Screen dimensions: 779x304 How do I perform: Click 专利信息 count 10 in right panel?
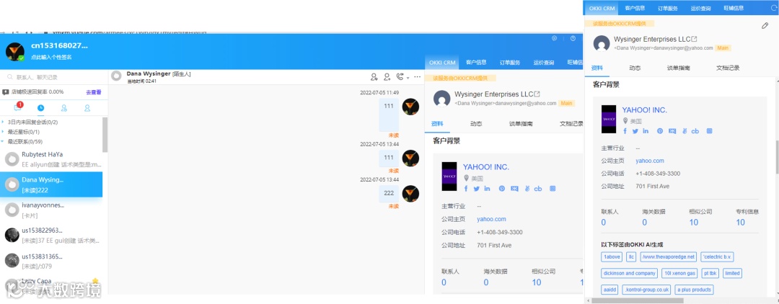740,222
